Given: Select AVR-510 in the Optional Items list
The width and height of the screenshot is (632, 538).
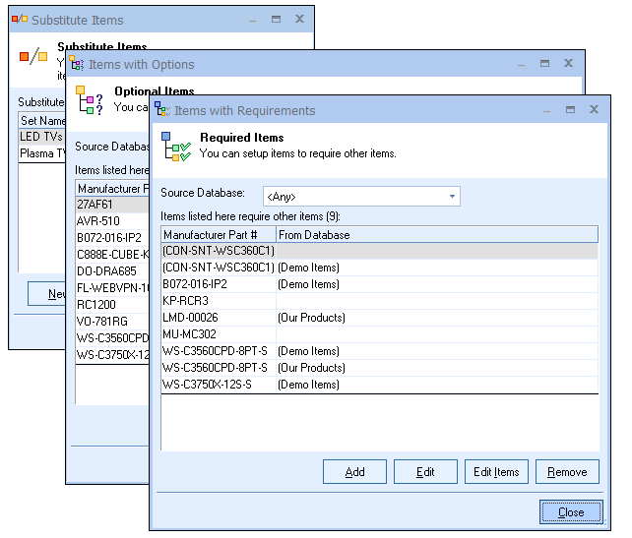Looking at the screenshot, I should pyautogui.click(x=98, y=221).
